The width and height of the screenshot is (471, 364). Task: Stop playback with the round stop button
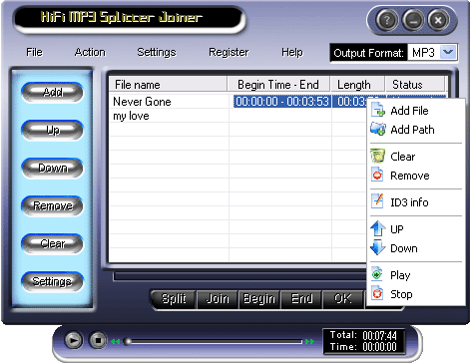(98, 340)
